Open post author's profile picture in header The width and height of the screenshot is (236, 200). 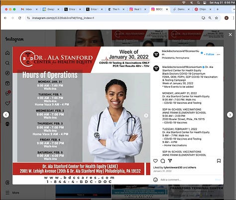[x=156, y=54]
